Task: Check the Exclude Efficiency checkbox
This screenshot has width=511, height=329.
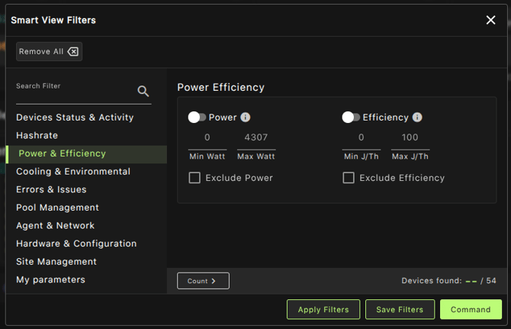Action: coord(349,178)
